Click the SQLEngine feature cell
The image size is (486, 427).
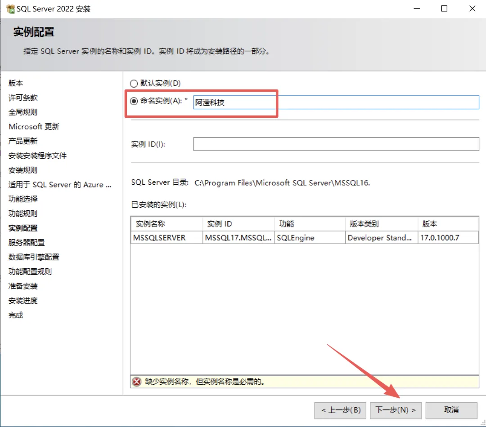[x=310, y=238]
